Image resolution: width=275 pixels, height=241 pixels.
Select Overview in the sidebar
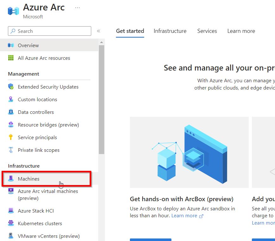[49, 45]
